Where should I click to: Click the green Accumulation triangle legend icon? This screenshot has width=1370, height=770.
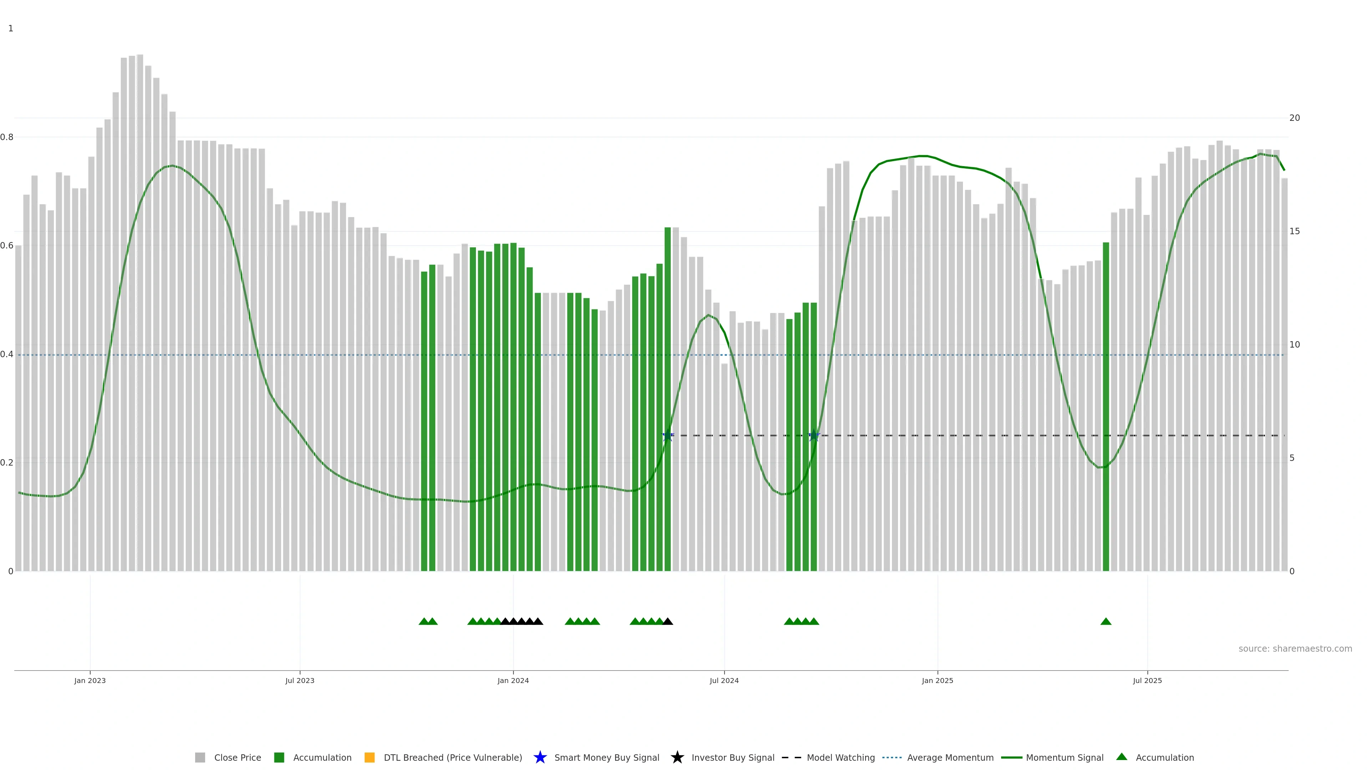pyautogui.click(x=1122, y=757)
